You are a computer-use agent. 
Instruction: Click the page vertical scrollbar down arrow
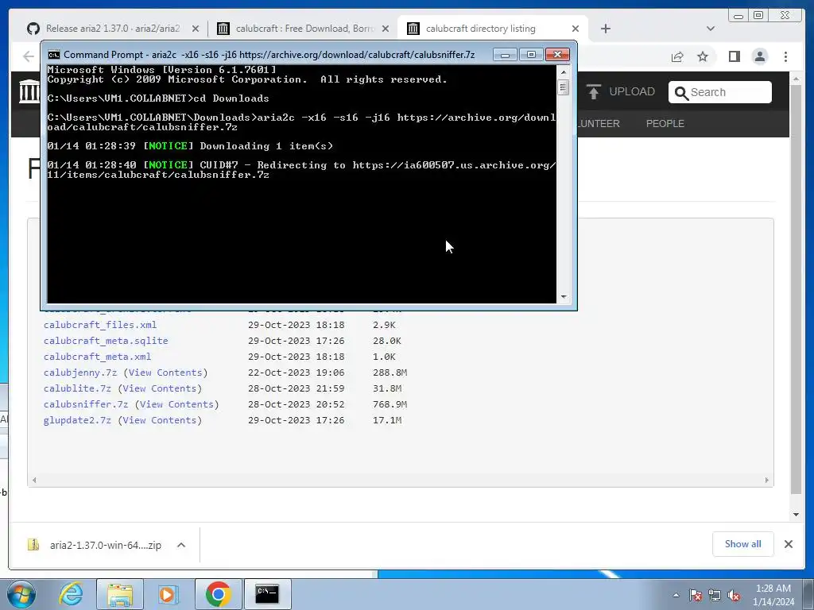(796, 515)
